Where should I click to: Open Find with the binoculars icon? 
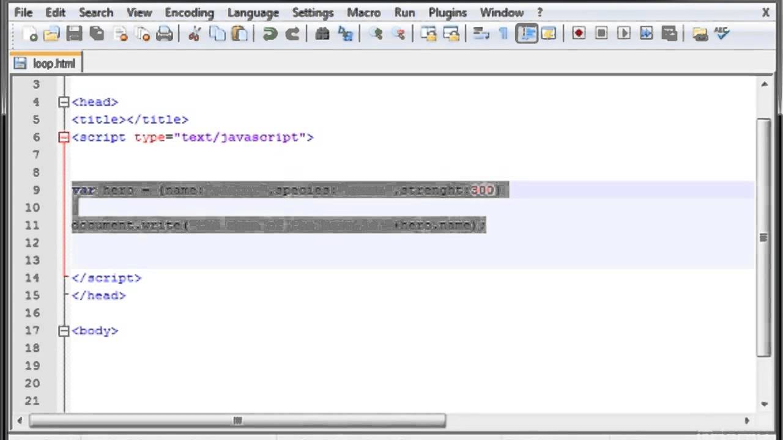point(322,34)
